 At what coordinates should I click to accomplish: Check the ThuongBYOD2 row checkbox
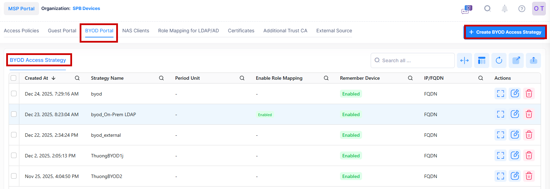14,176
